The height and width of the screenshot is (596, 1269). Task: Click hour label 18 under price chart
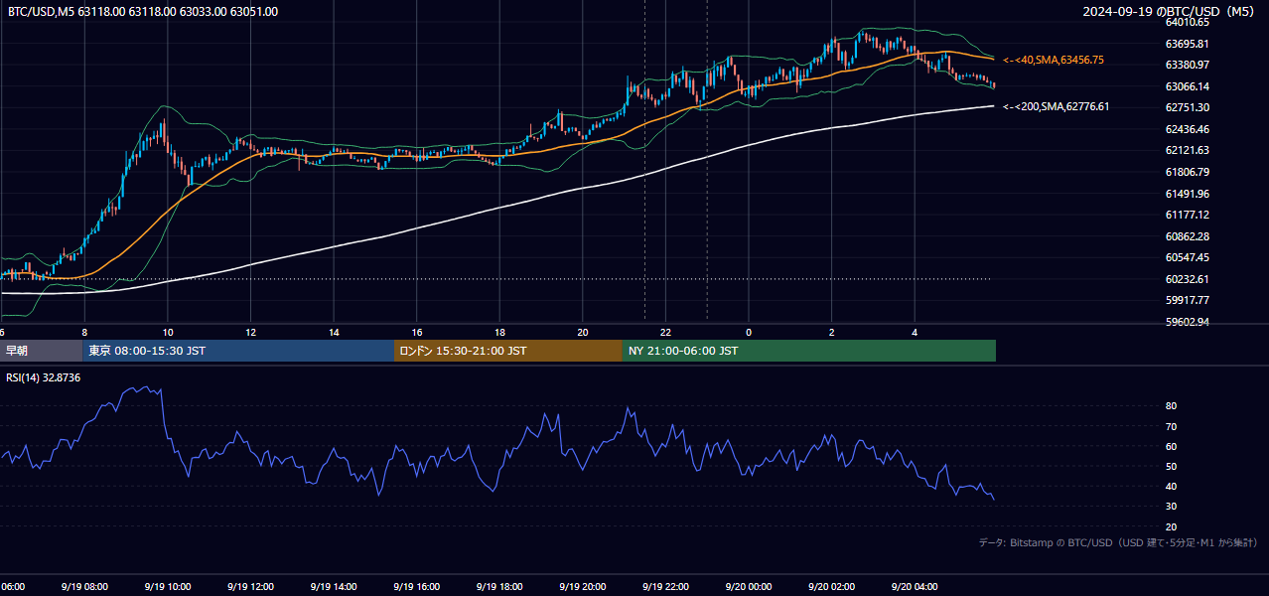coord(500,333)
